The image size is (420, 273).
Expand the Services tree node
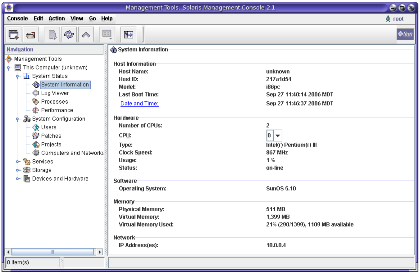click(18, 162)
